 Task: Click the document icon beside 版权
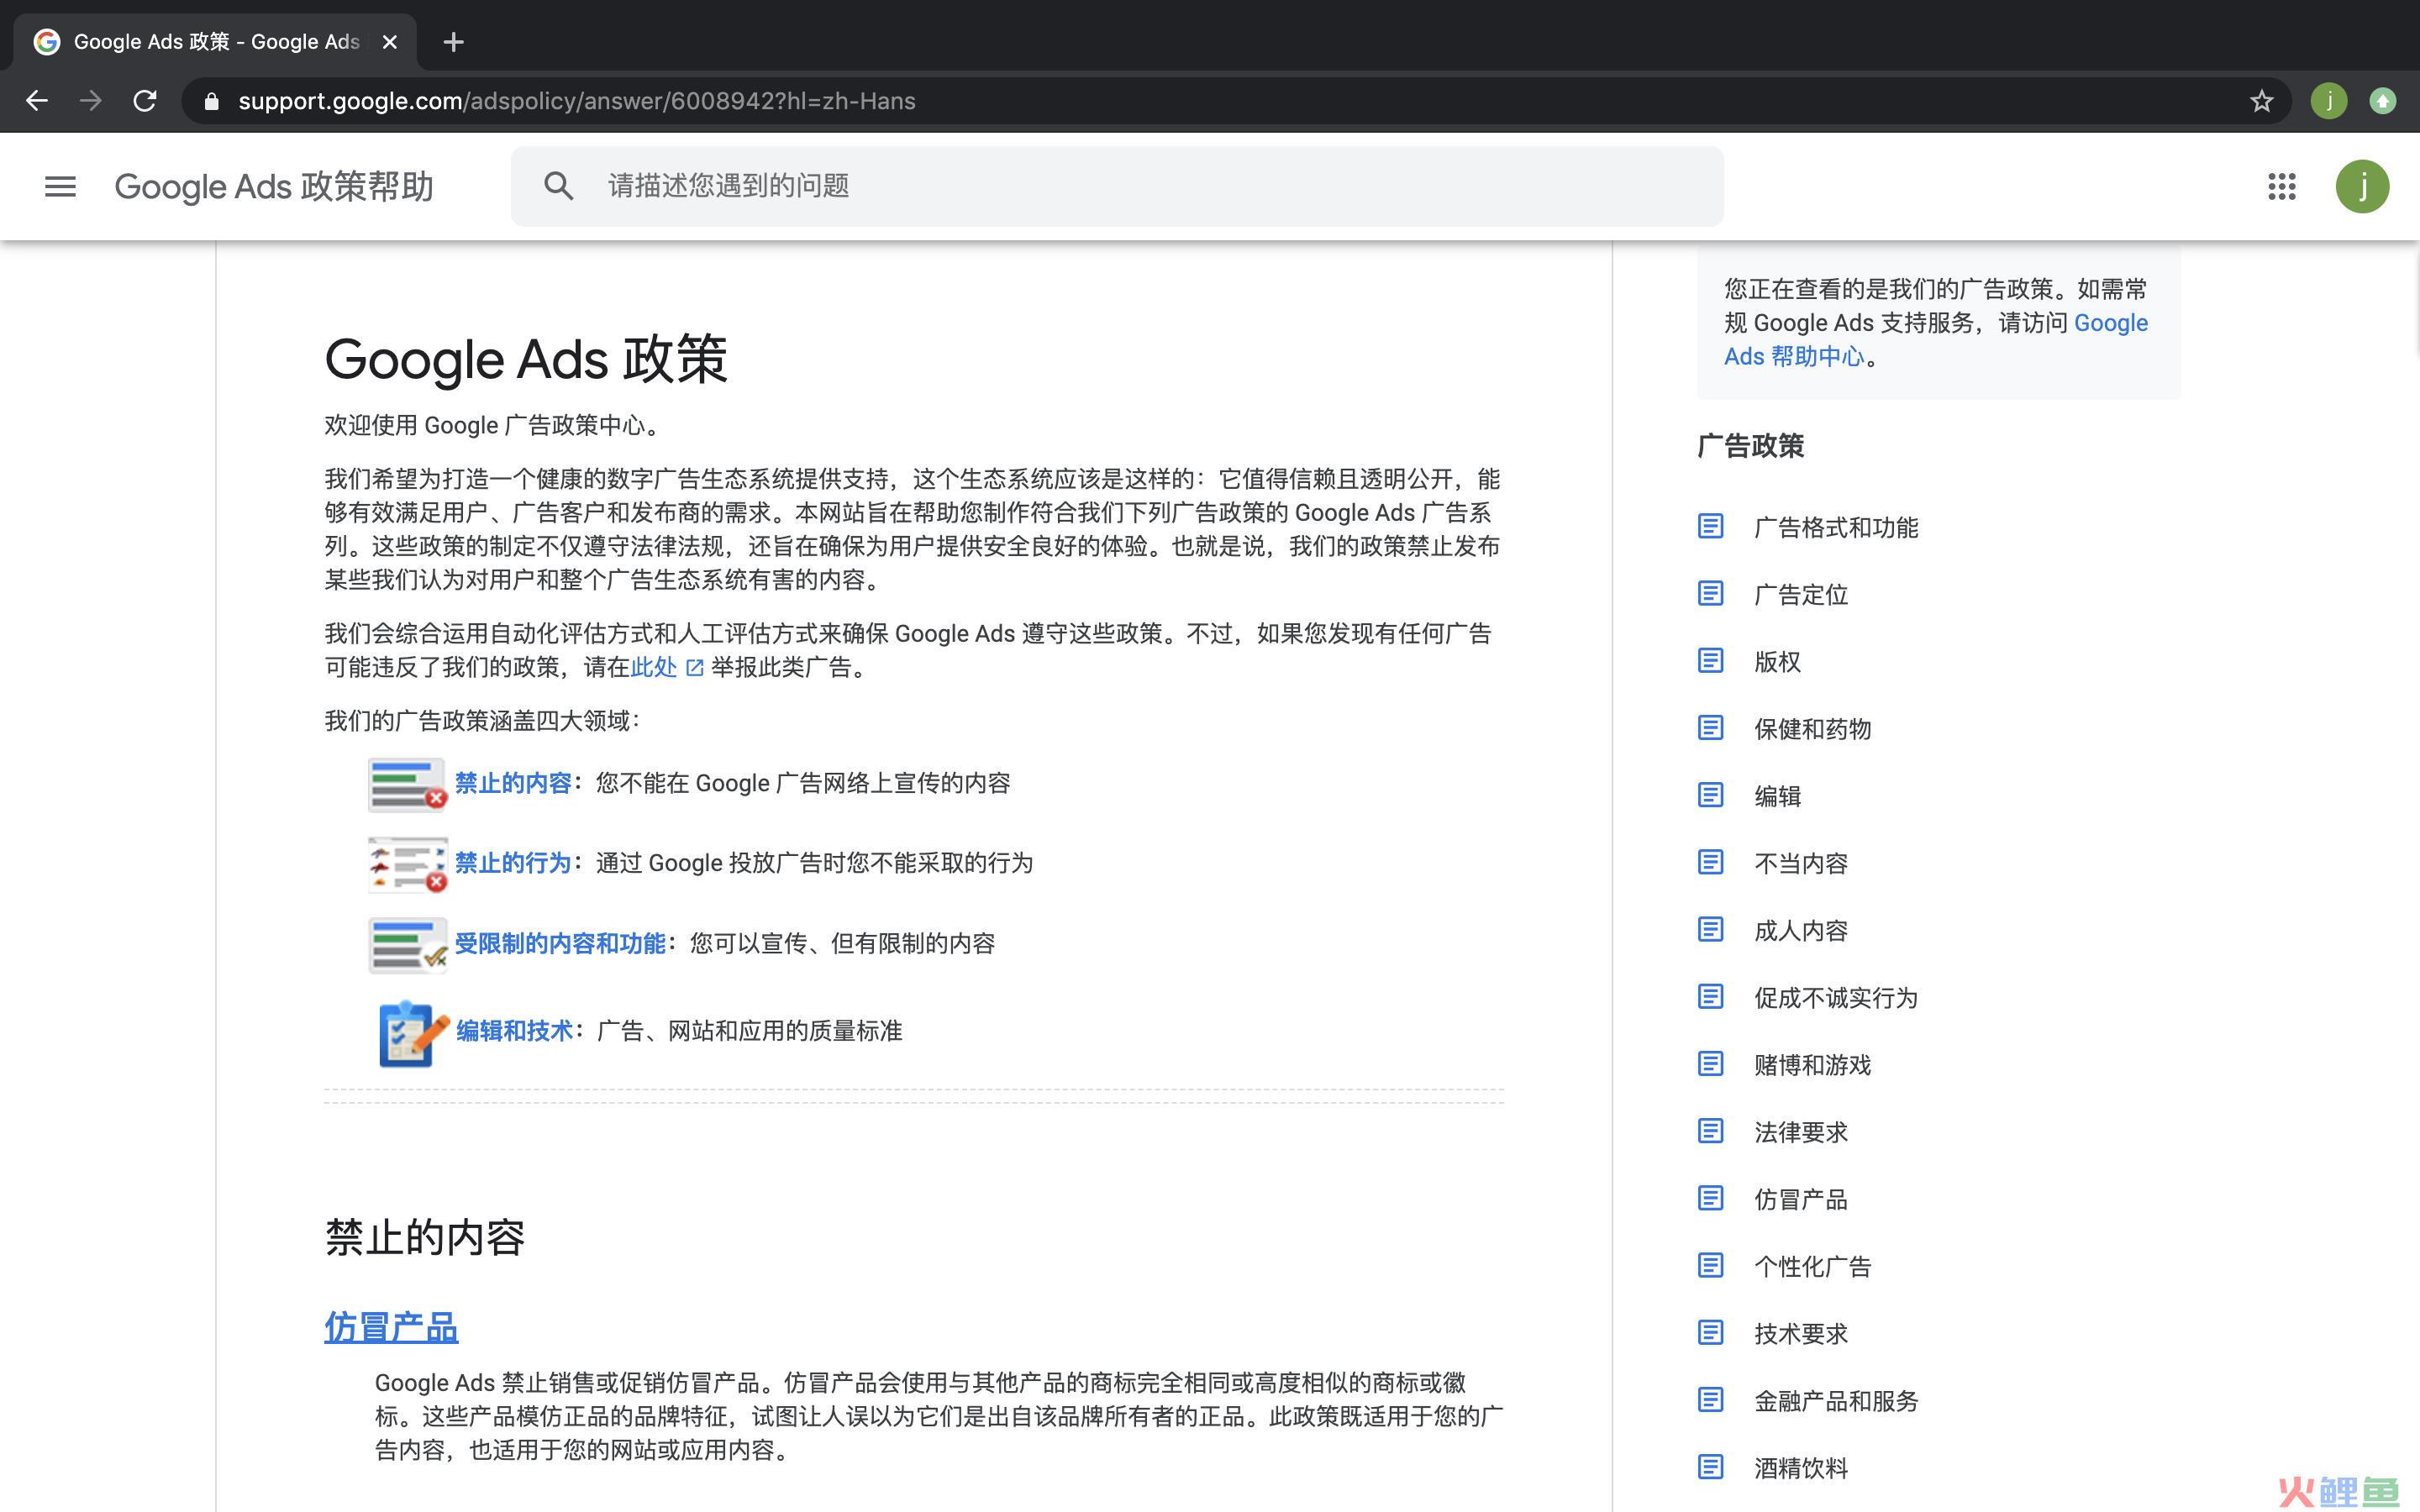[x=1710, y=660]
